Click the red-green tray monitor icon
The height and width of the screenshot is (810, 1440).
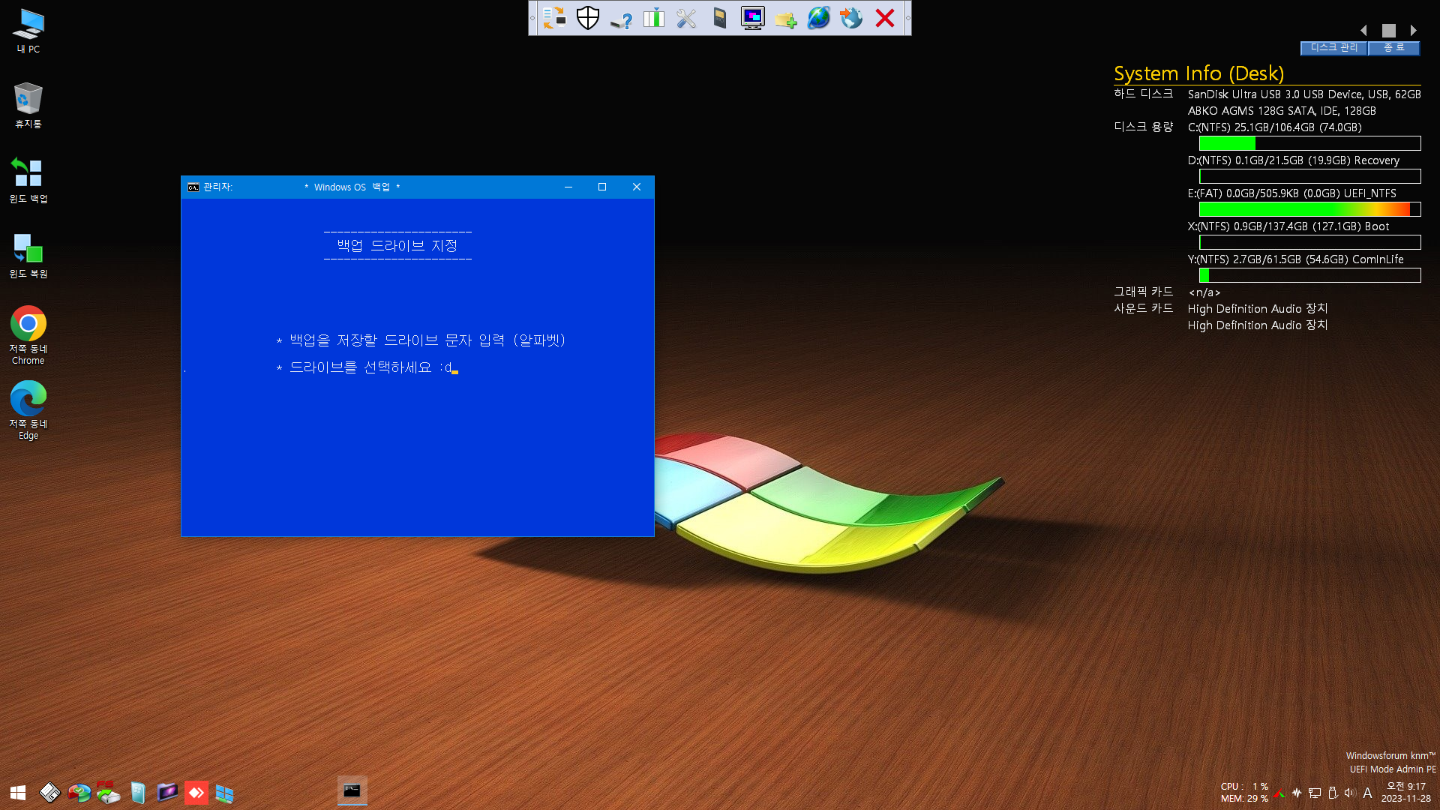(x=1279, y=793)
